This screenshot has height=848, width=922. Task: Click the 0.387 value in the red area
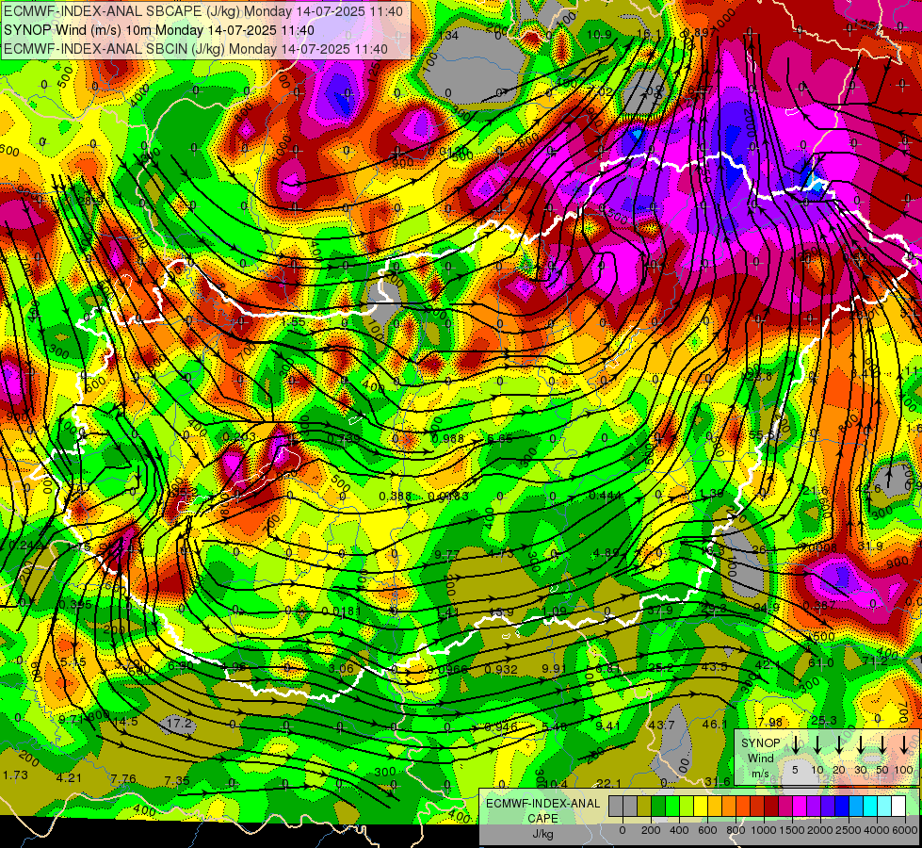pyautogui.click(x=819, y=605)
